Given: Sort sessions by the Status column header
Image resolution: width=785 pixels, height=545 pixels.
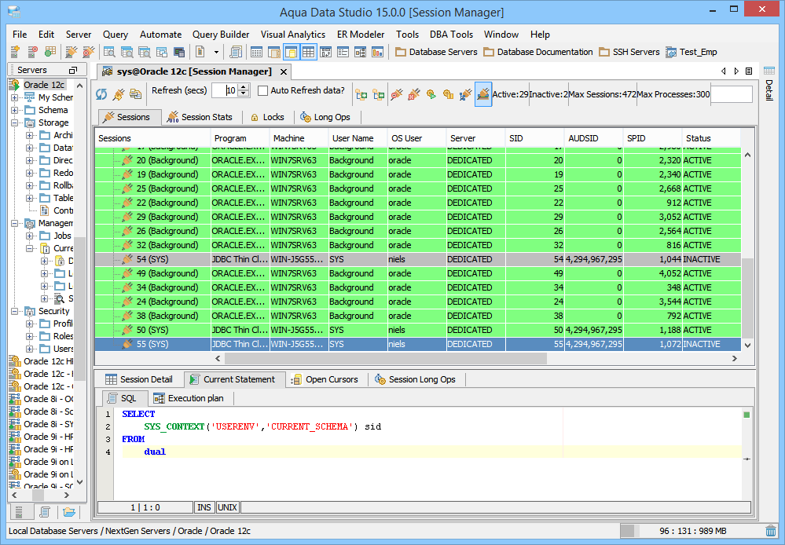Looking at the screenshot, I should [711, 138].
